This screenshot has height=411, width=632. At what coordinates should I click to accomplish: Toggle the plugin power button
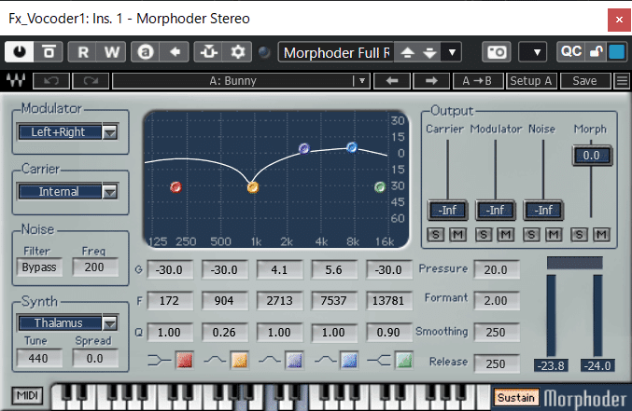pyautogui.click(x=20, y=52)
